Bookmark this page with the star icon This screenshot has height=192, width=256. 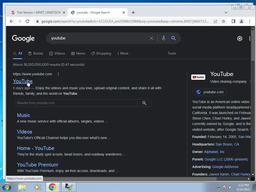point(223,21)
